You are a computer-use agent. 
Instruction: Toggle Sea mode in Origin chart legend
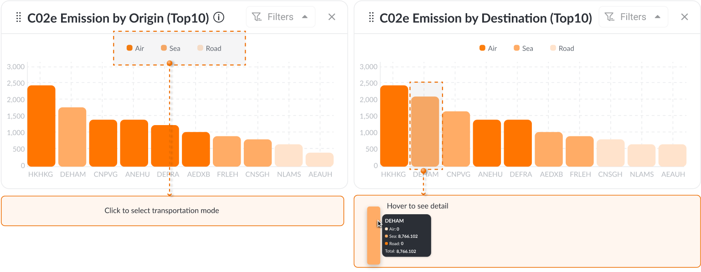170,48
